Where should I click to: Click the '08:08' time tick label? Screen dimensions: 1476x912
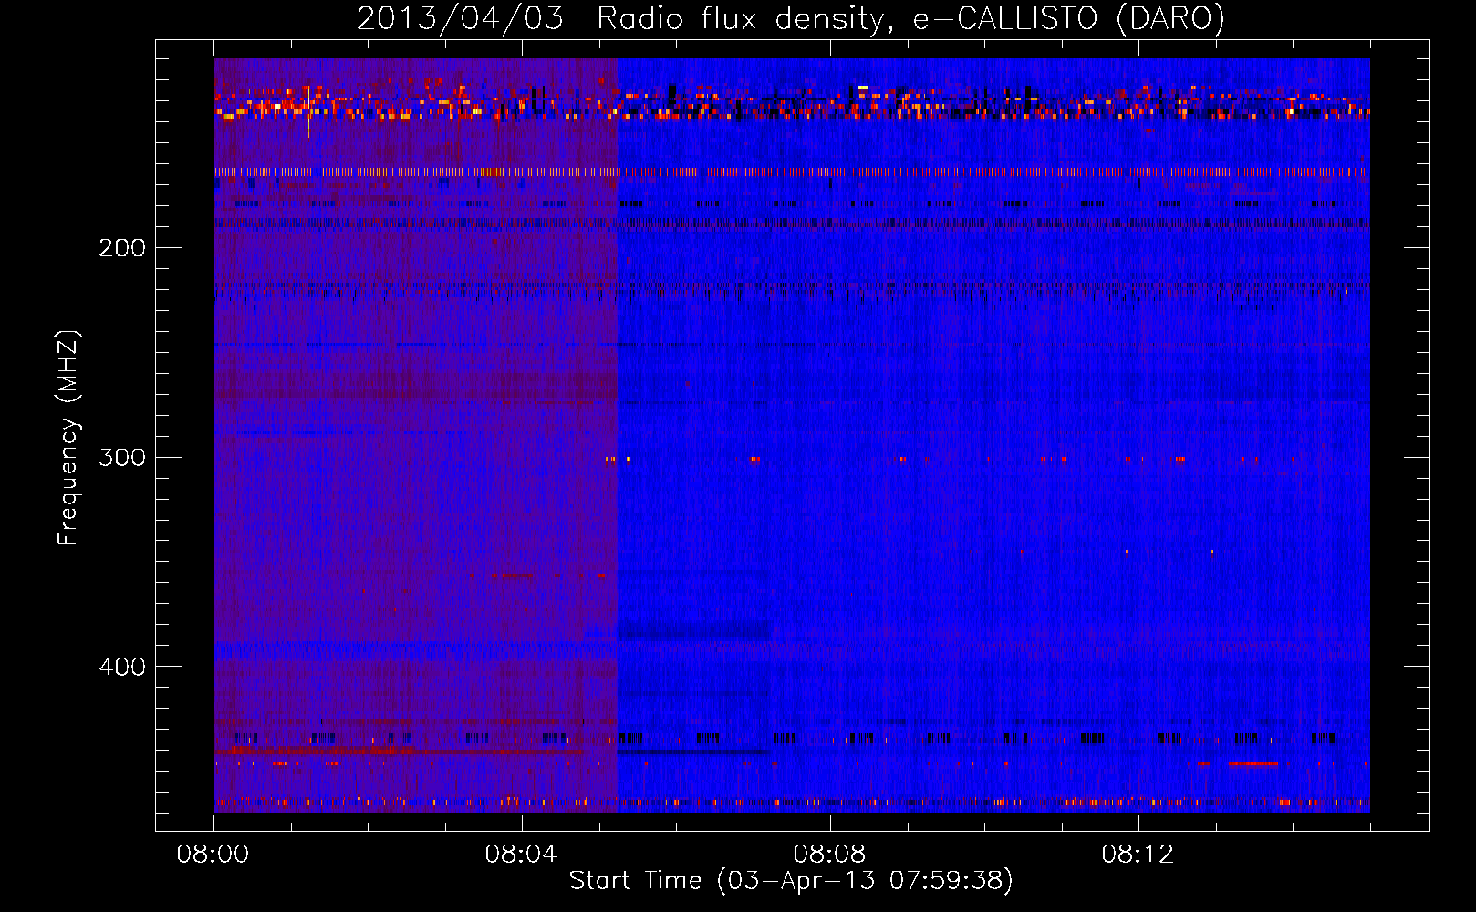pos(829,855)
